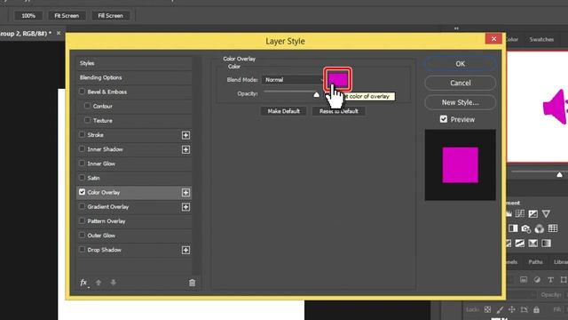Filter layers by pixel layers icon
This screenshot has height=320, width=568.
524,279
